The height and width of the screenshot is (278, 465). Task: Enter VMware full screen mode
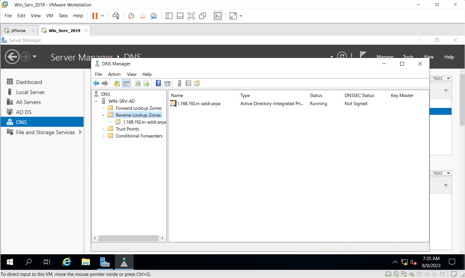pyautogui.click(x=191, y=16)
